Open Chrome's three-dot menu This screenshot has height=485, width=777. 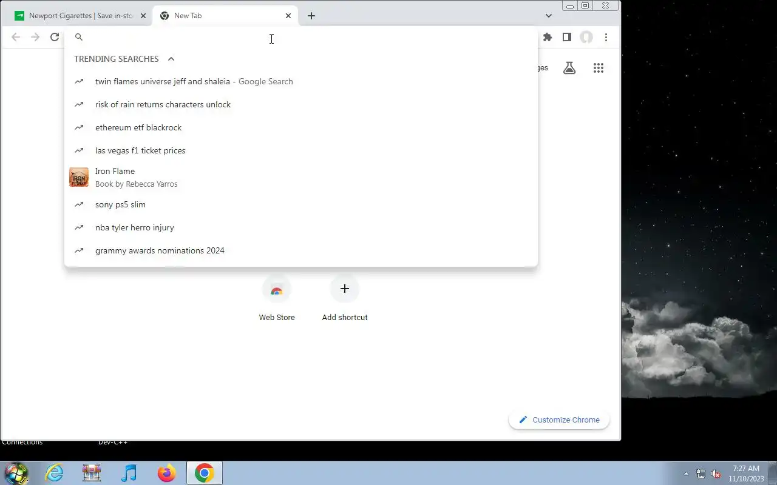(606, 37)
